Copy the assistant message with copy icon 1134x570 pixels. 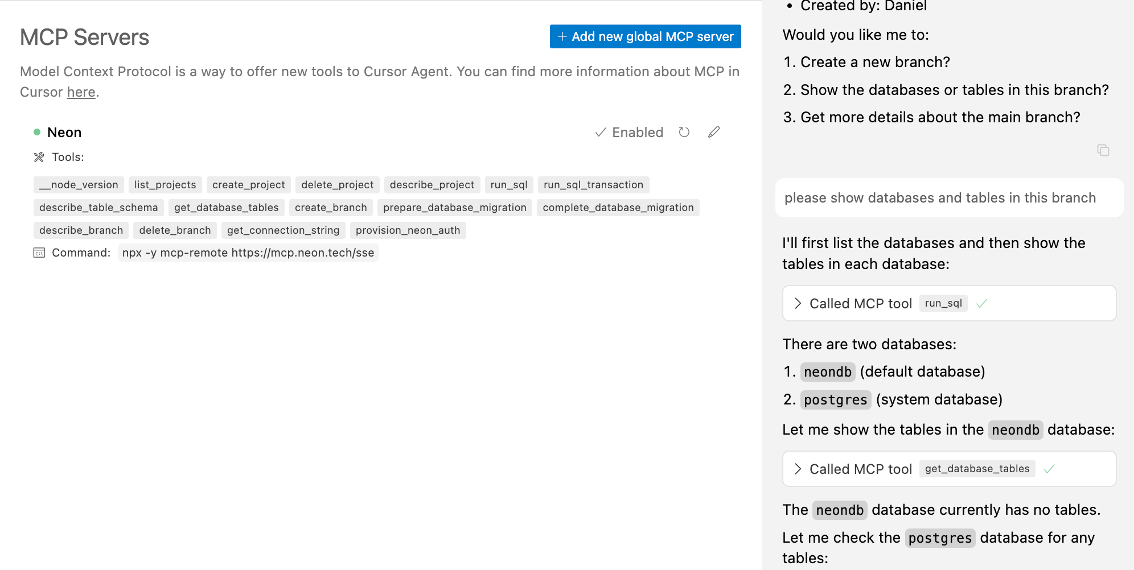(x=1103, y=150)
